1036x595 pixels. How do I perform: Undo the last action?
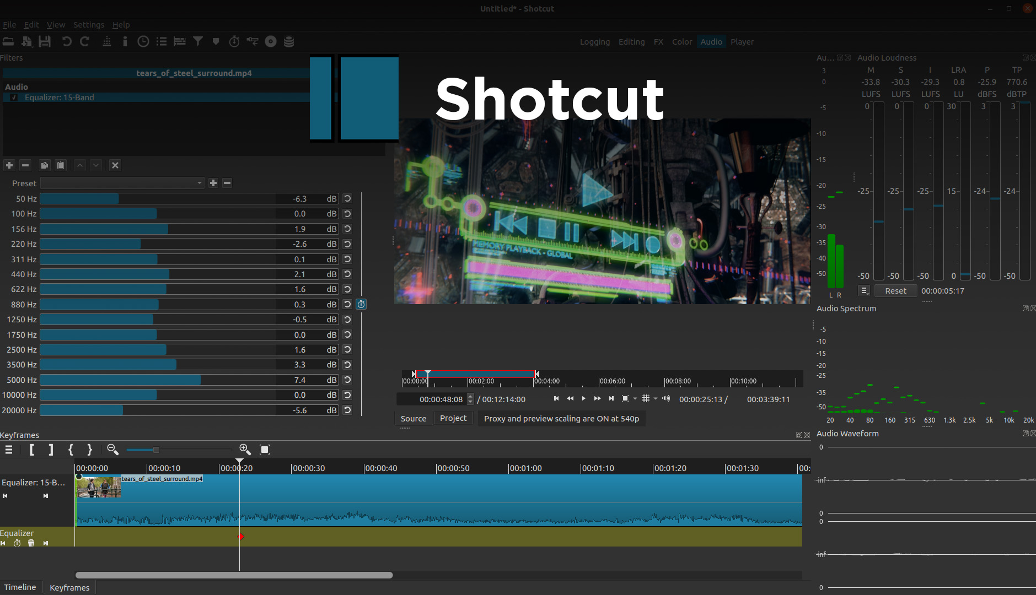point(67,41)
